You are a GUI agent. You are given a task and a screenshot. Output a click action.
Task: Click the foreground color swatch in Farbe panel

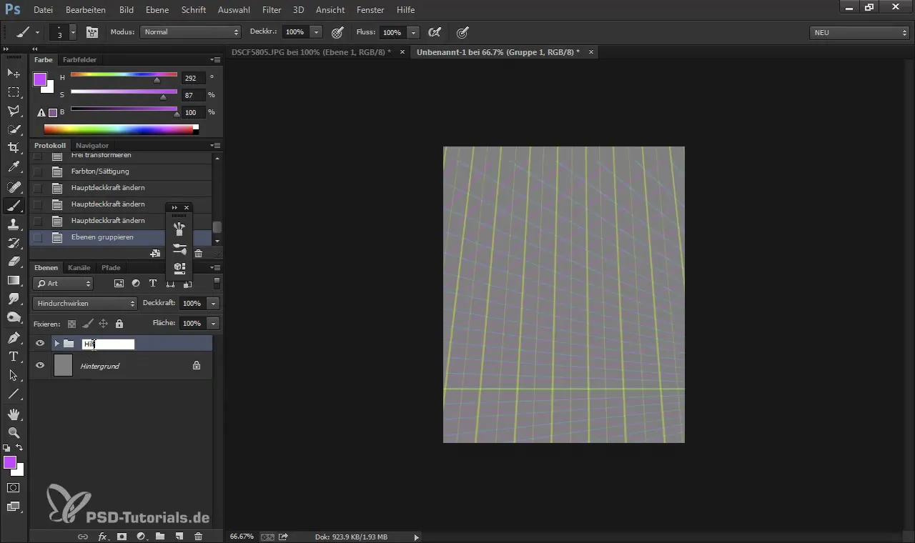[x=39, y=79]
